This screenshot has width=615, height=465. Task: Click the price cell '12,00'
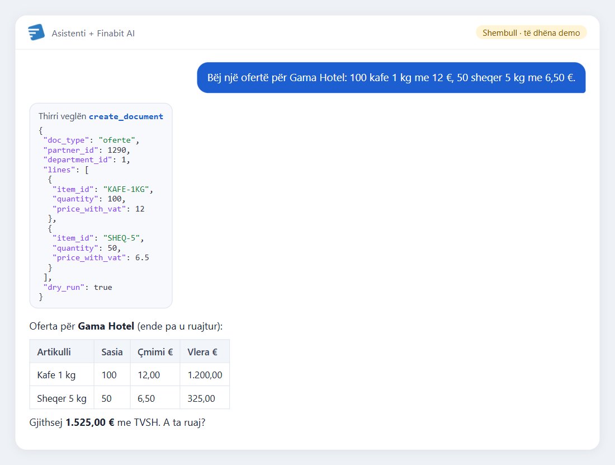tap(155, 375)
